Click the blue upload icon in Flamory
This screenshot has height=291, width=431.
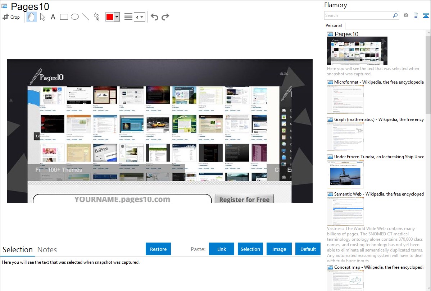(426, 15)
